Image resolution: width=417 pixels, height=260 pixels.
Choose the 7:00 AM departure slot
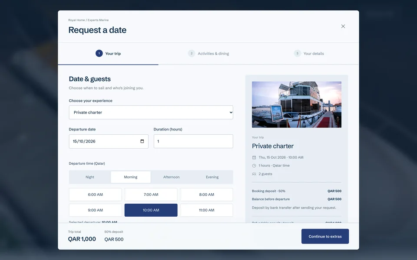pyautogui.click(x=151, y=195)
